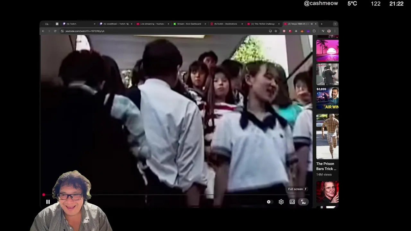Click the 21:22 clock overlay
411x231 pixels.
(396, 4)
